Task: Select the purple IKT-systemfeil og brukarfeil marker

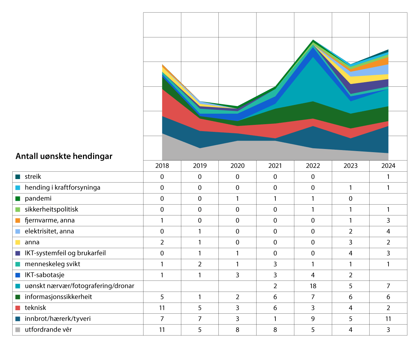Action: coord(17,253)
